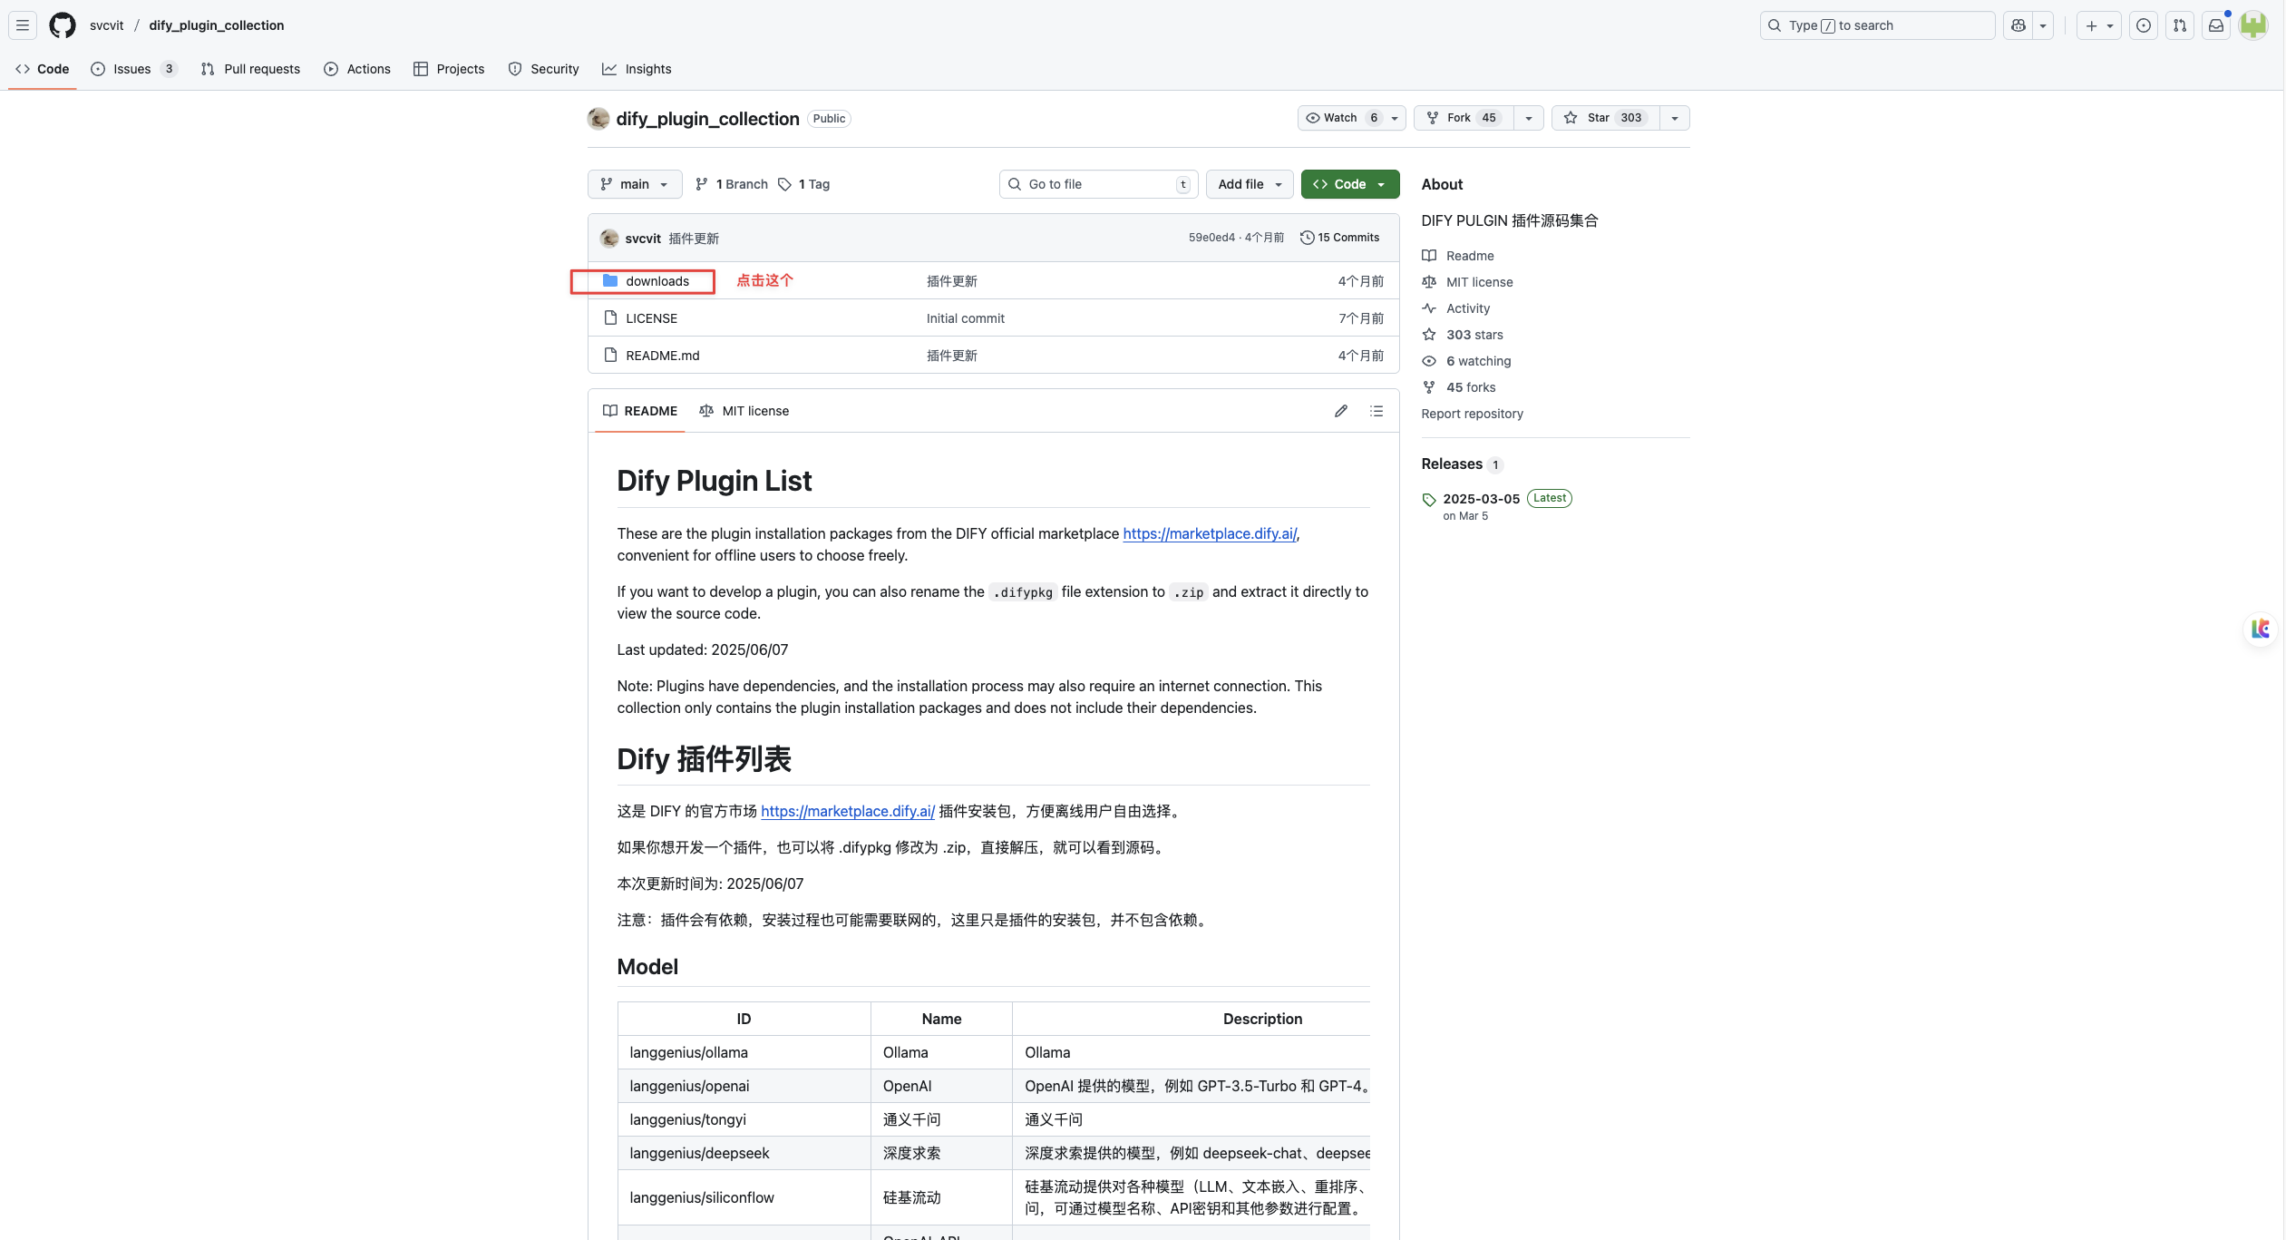Expand the Add file dropdown
The height and width of the screenshot is (1240, 2286).
1250,184
